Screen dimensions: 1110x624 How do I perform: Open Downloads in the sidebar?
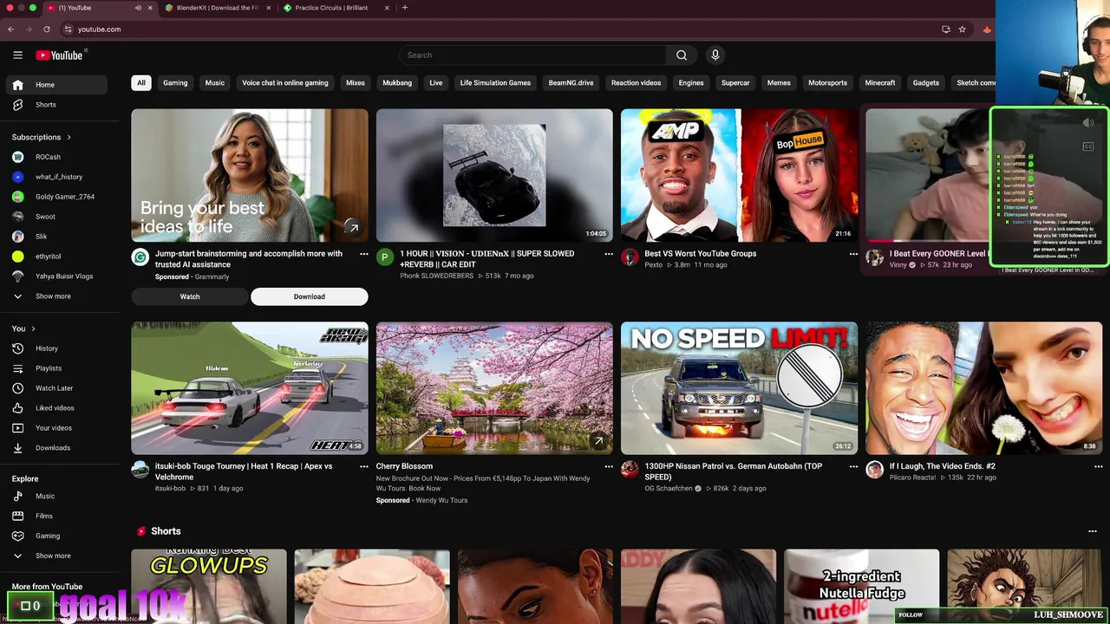click(x=57, y=448)
